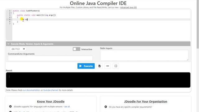Open the 'our documentation' link
This screenshot has height=112, width=199.
(x=31, y=90)
